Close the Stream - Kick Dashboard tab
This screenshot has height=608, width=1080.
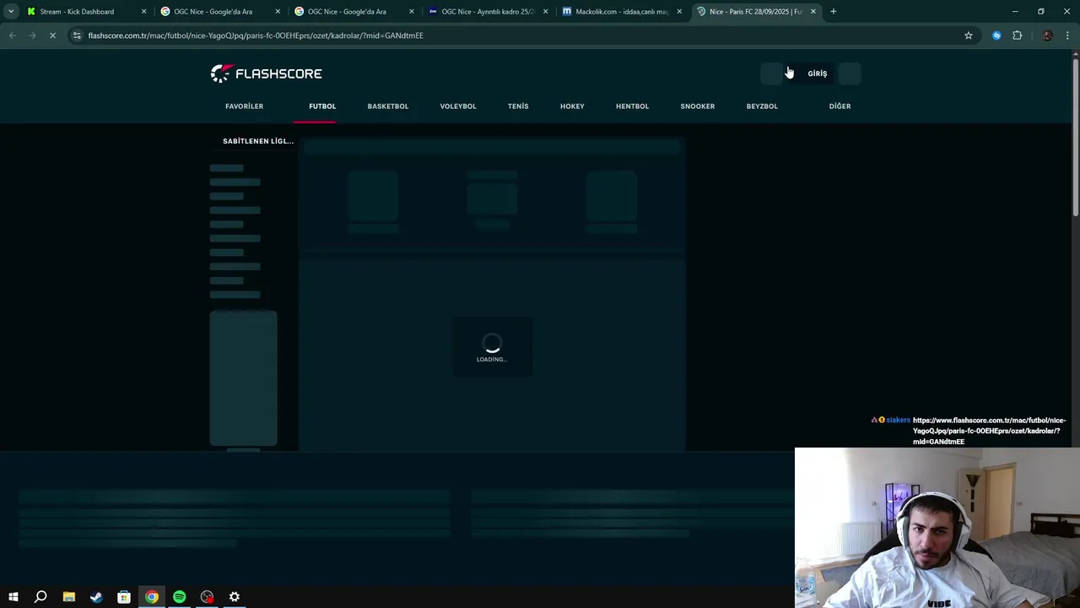pos(143,12)
